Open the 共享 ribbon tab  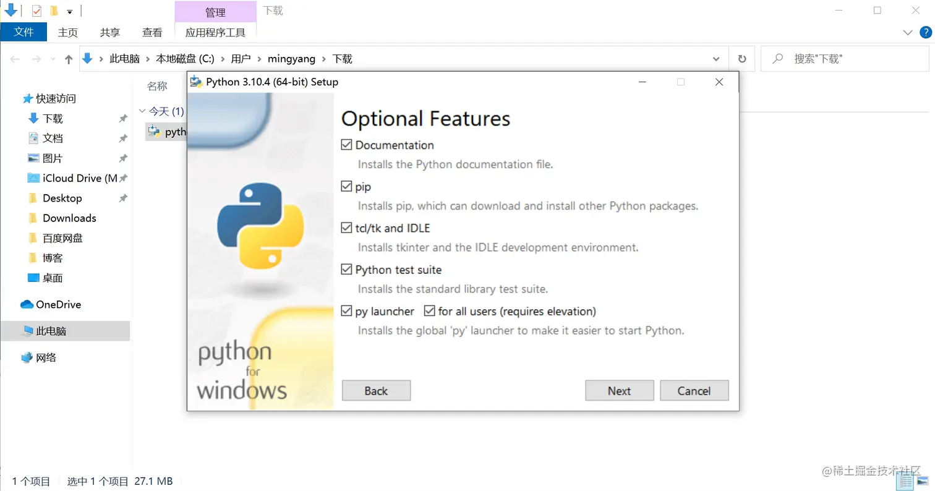110,32
